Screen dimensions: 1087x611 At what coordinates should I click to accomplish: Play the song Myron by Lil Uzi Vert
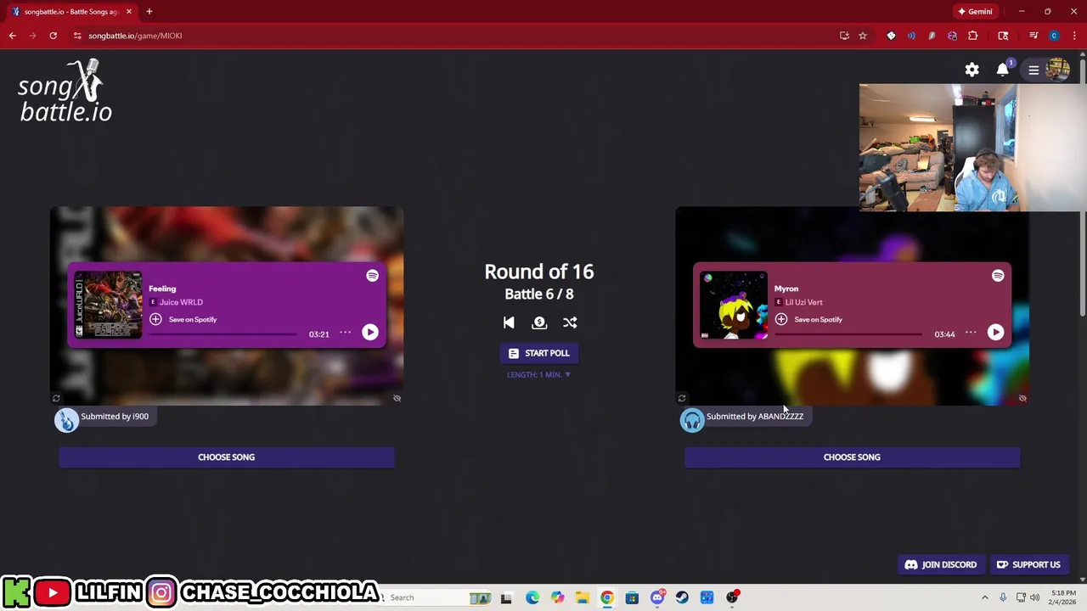[x=995, y=333]
